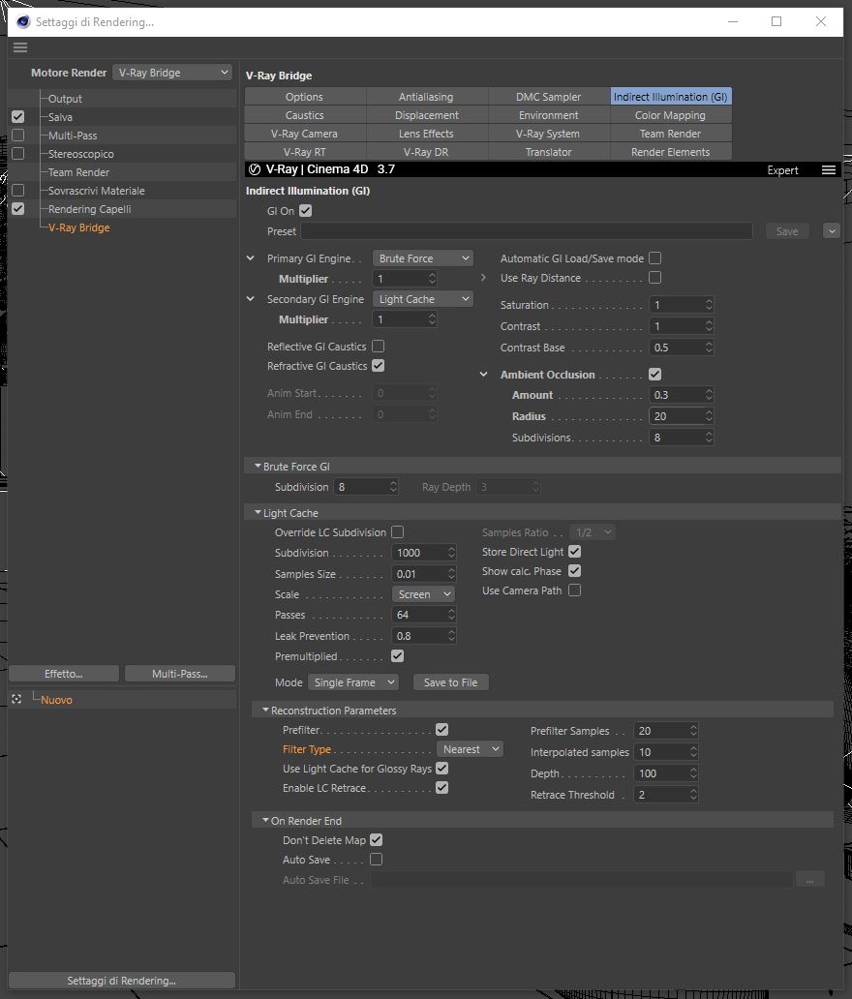852x999 pixels.
Task: Click the preset Save button
Action: [x=787, y=231]
